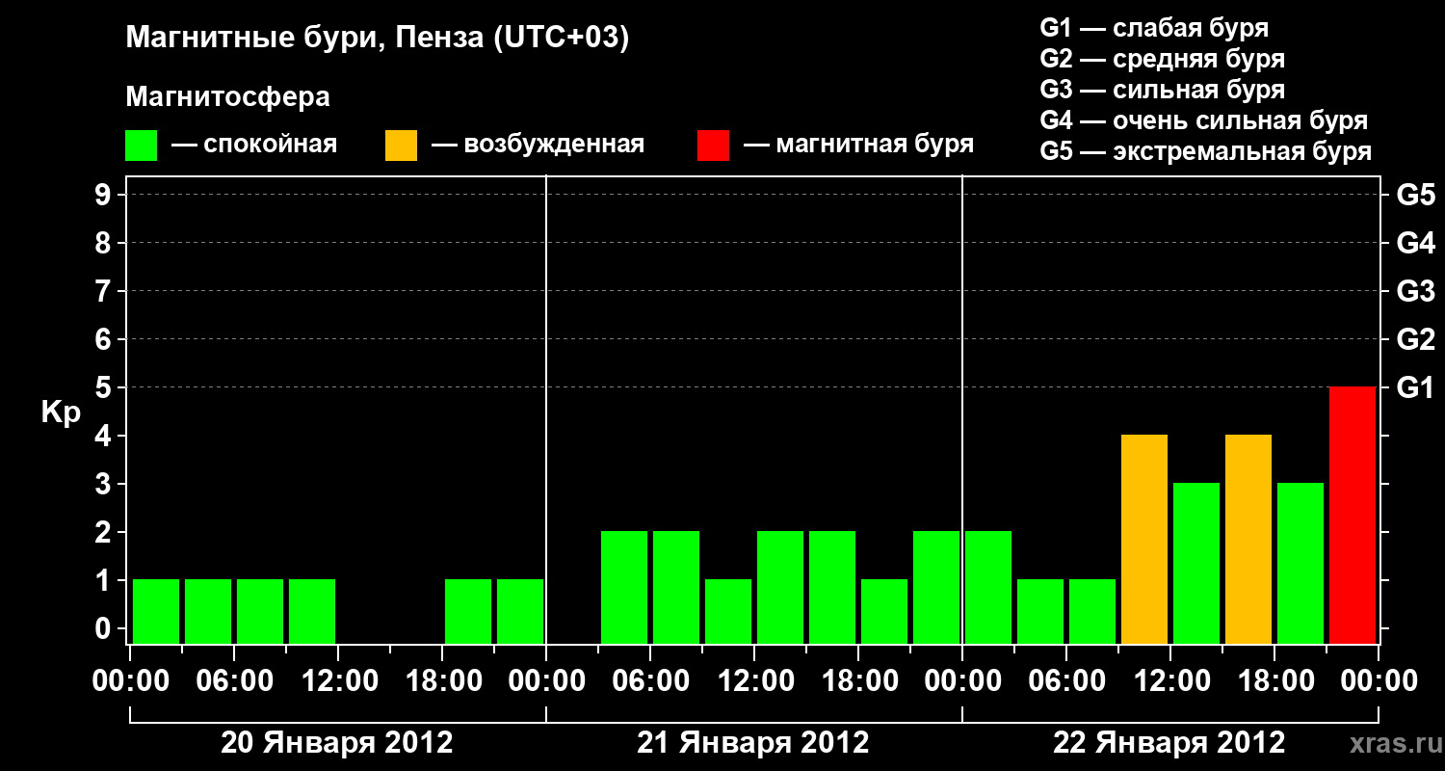Click the 'Kp' axis label
The width and height of the screenshot is (1445, 771).
click(60, 413)
